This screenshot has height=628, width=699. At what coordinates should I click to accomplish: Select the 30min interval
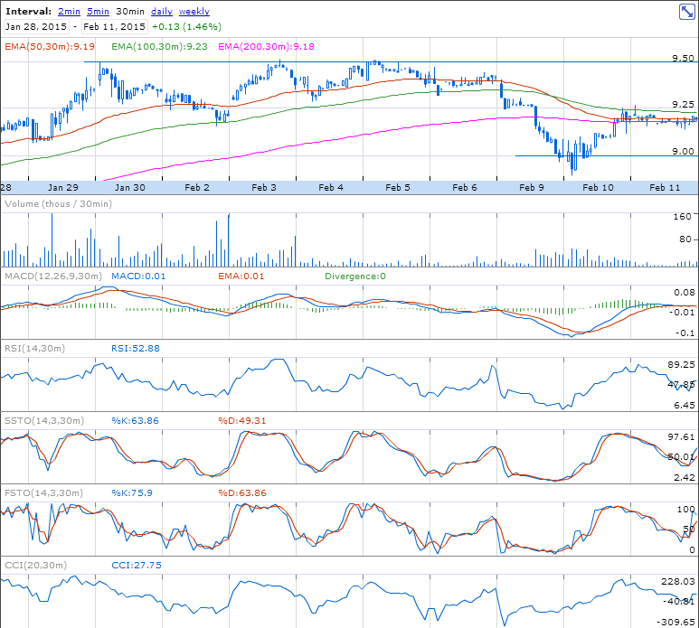pos(130,12)
